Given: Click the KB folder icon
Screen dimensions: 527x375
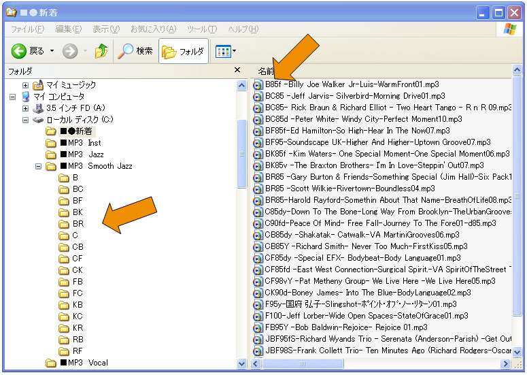Looking at the screenshot, I should click(64, 305).
